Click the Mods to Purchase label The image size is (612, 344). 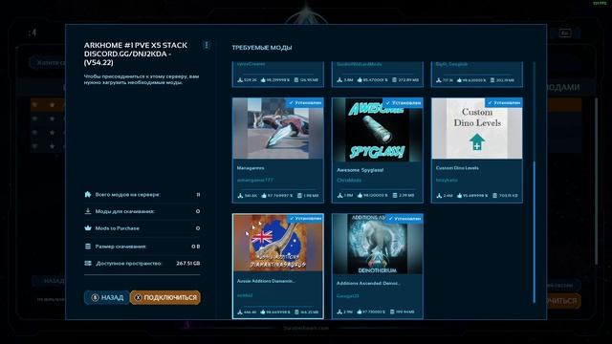click(117, 228)
